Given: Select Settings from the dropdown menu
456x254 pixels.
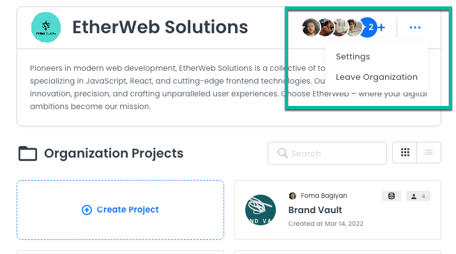Looking at the screenshot, I should pyautogui.click(x=353, y=56).
